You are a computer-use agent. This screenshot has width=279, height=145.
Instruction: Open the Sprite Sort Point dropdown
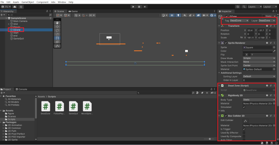(x=259, y=65)
